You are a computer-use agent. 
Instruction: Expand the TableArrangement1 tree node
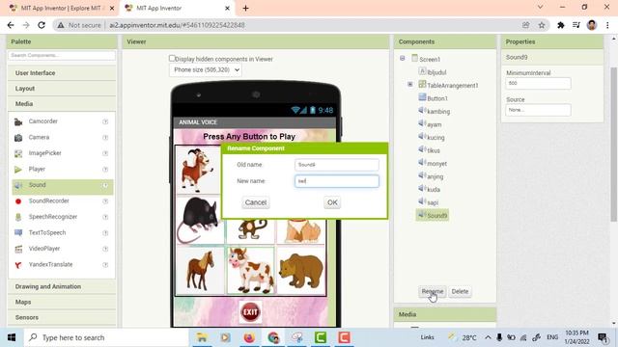409,84
